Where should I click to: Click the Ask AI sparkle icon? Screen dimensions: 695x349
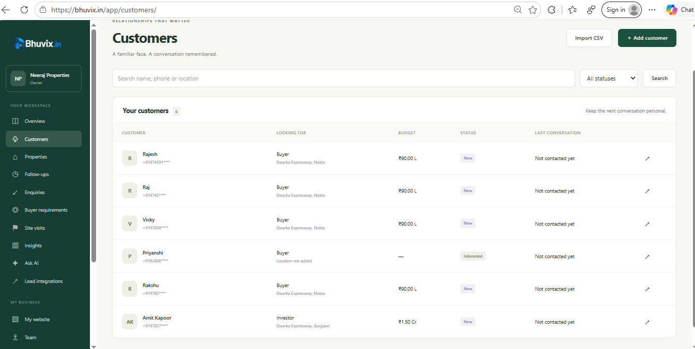pyautogui.click(x=16, y=263)
